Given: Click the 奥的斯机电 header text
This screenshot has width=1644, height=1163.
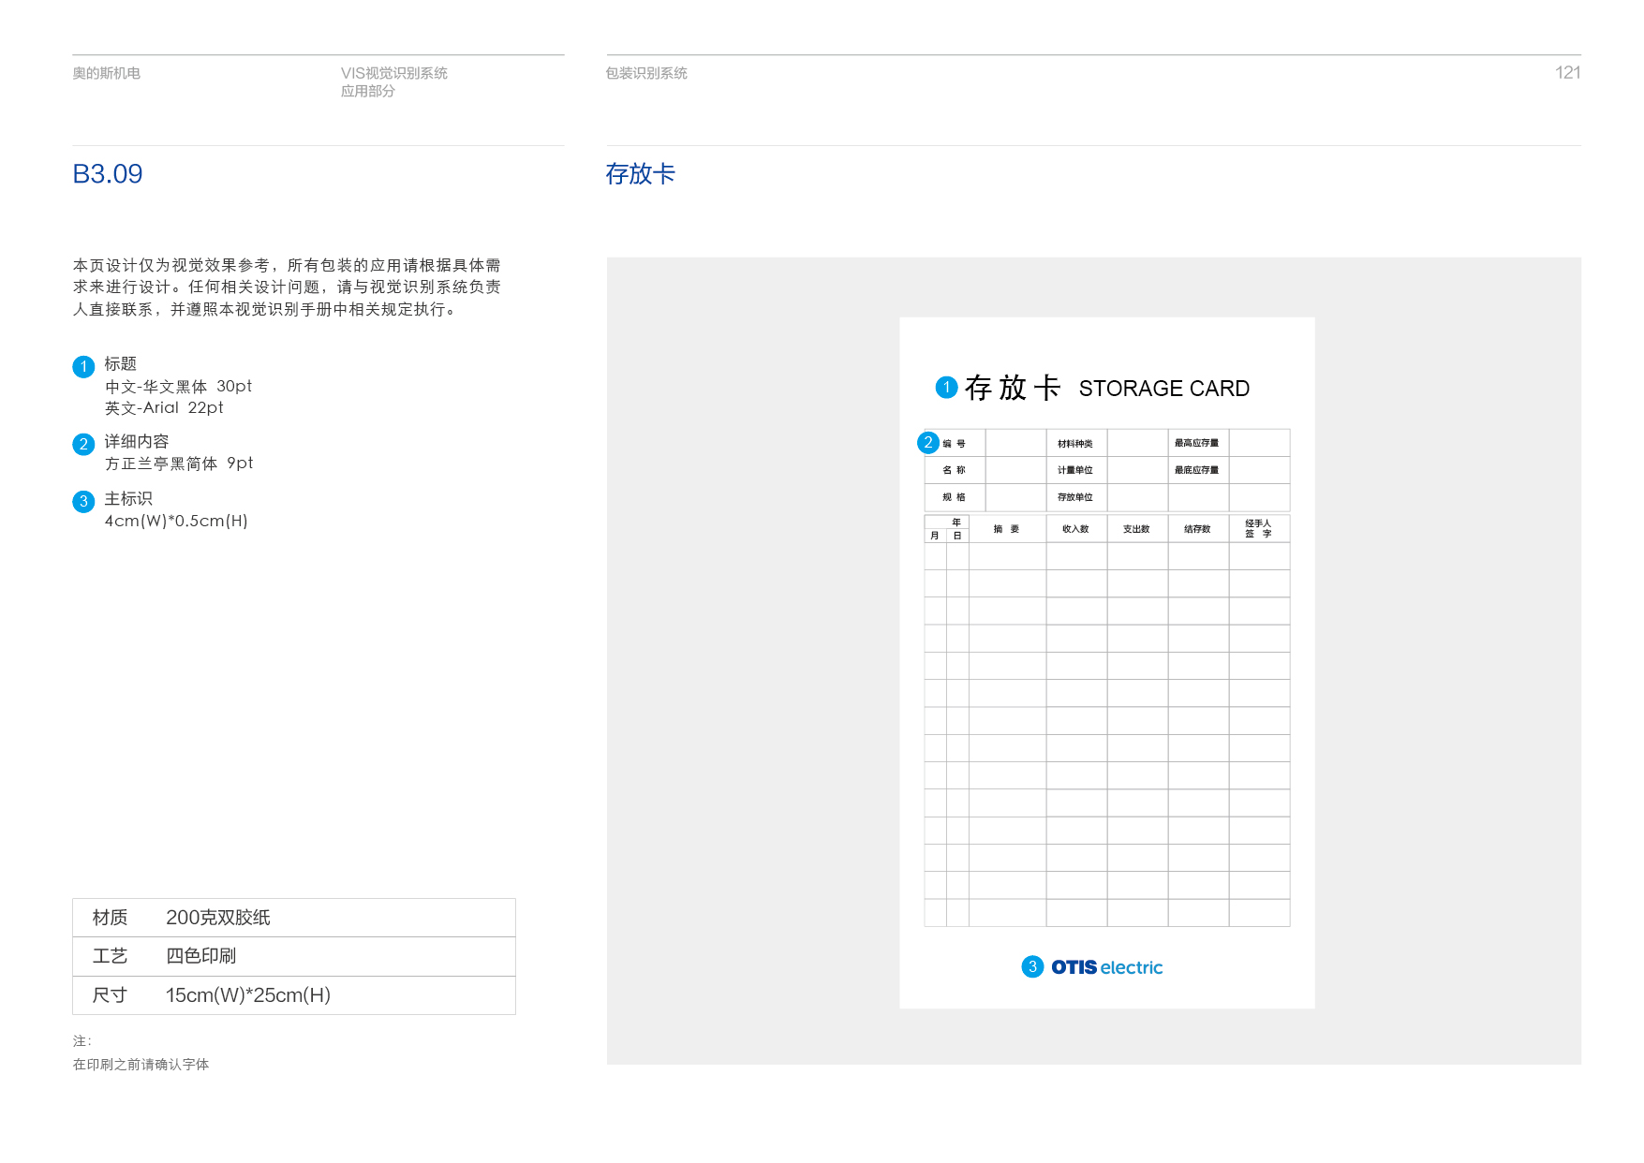Looking at the screenshot, I should (107, 73).
